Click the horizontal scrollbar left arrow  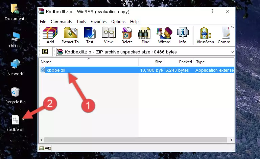[x=42, y=140]
